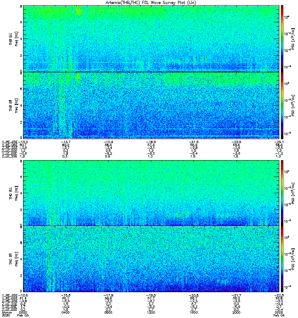
Task: Click the THC B⊥ freq [Hz] axis label
Action: [x=14, y=193]
